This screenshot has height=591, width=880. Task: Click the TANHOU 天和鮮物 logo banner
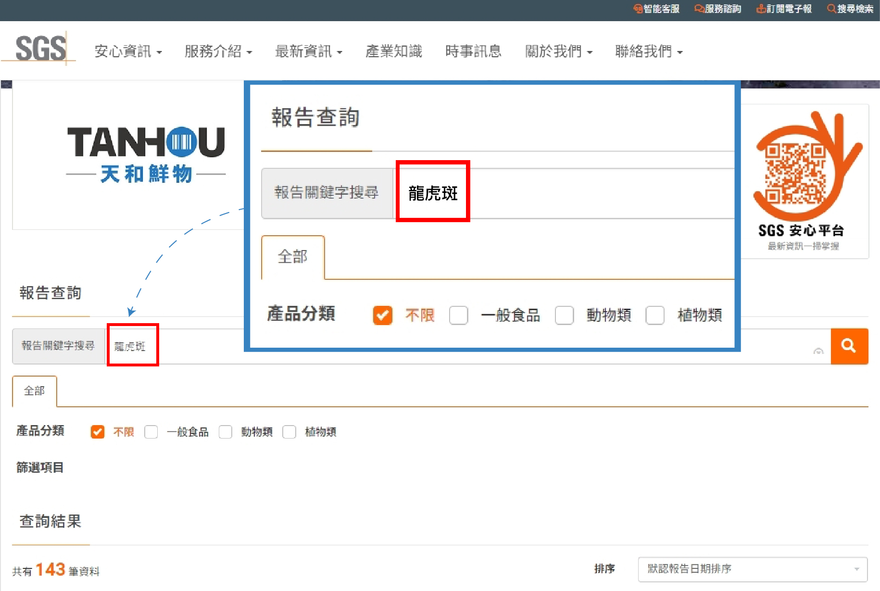pyautogui.click(x=146, y=155)
